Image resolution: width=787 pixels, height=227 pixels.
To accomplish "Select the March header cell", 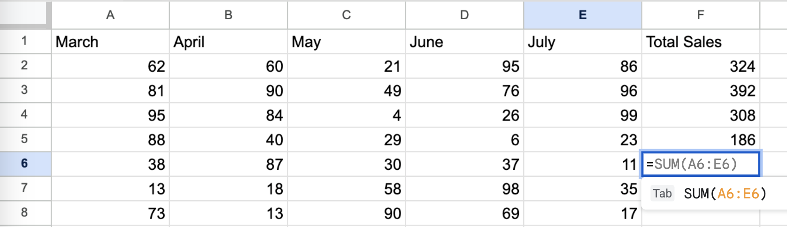I will pyautogui.click(x=110, y=42).
